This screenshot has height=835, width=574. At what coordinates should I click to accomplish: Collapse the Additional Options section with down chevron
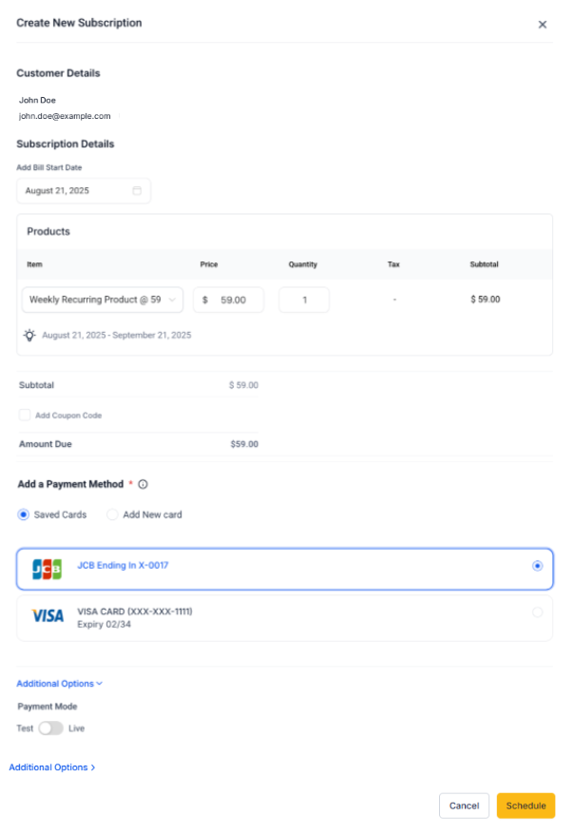(x=60, y=684)
